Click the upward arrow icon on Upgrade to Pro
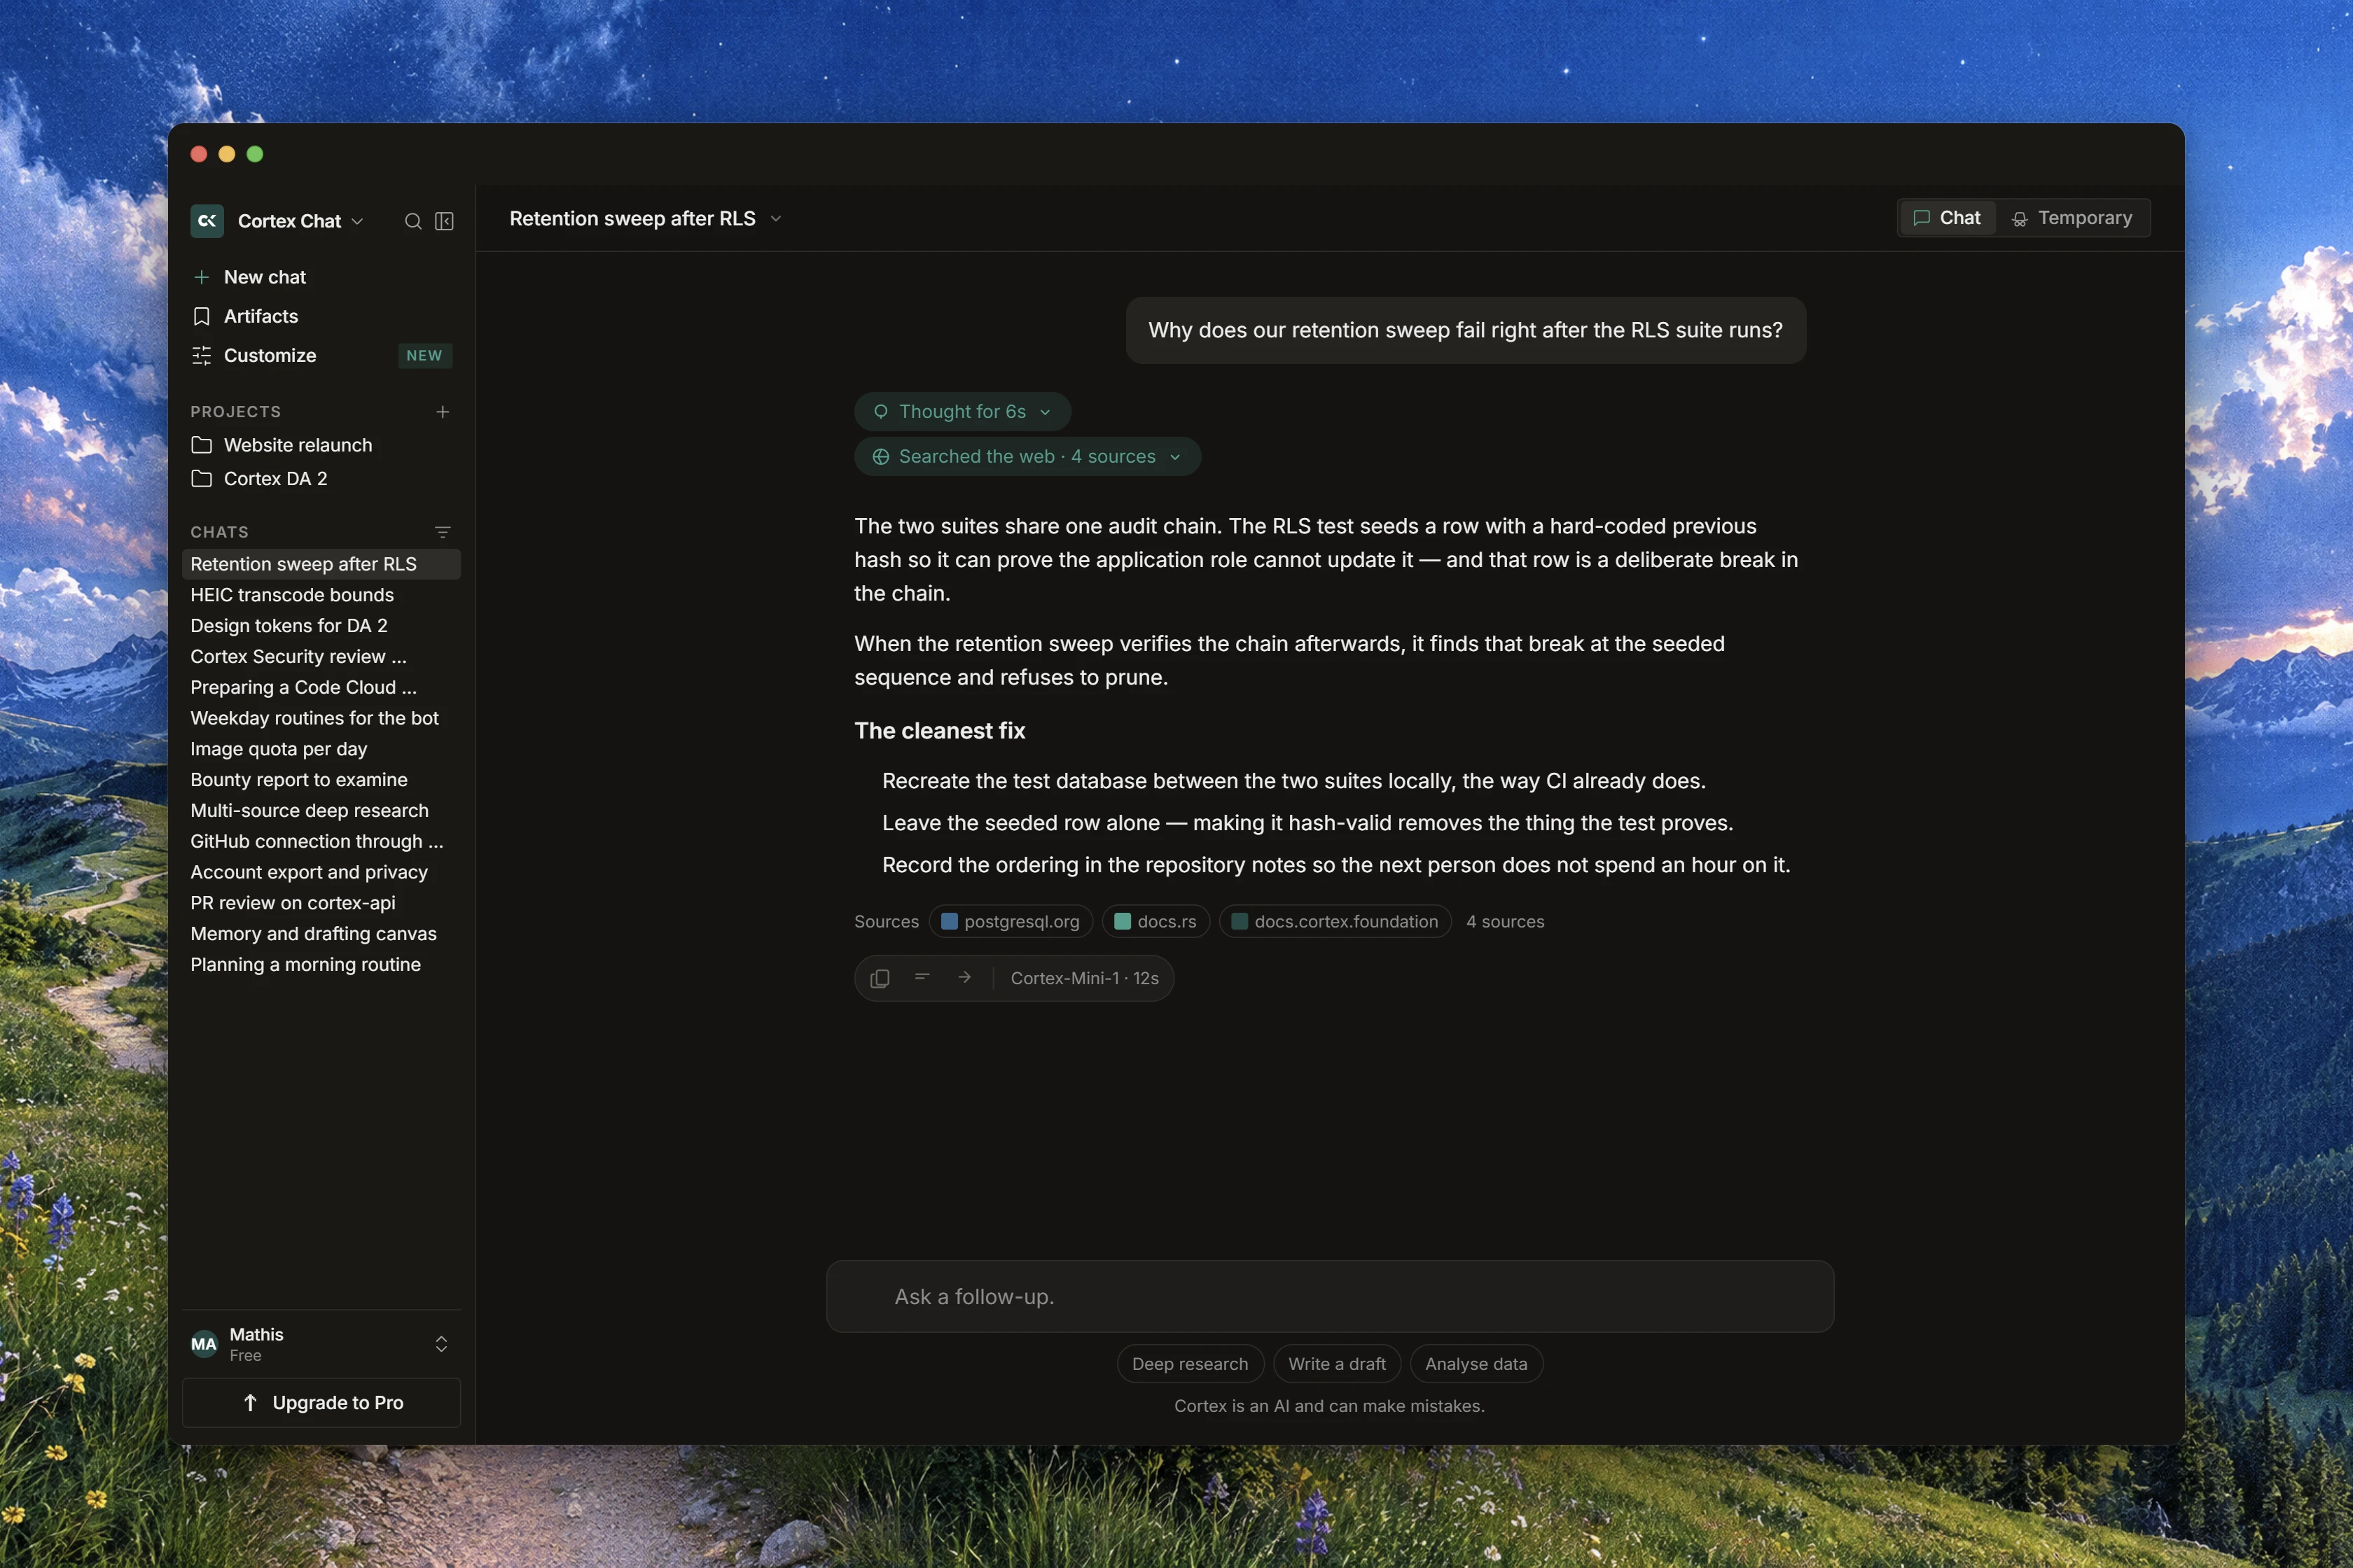 [x=250, y=1403]
